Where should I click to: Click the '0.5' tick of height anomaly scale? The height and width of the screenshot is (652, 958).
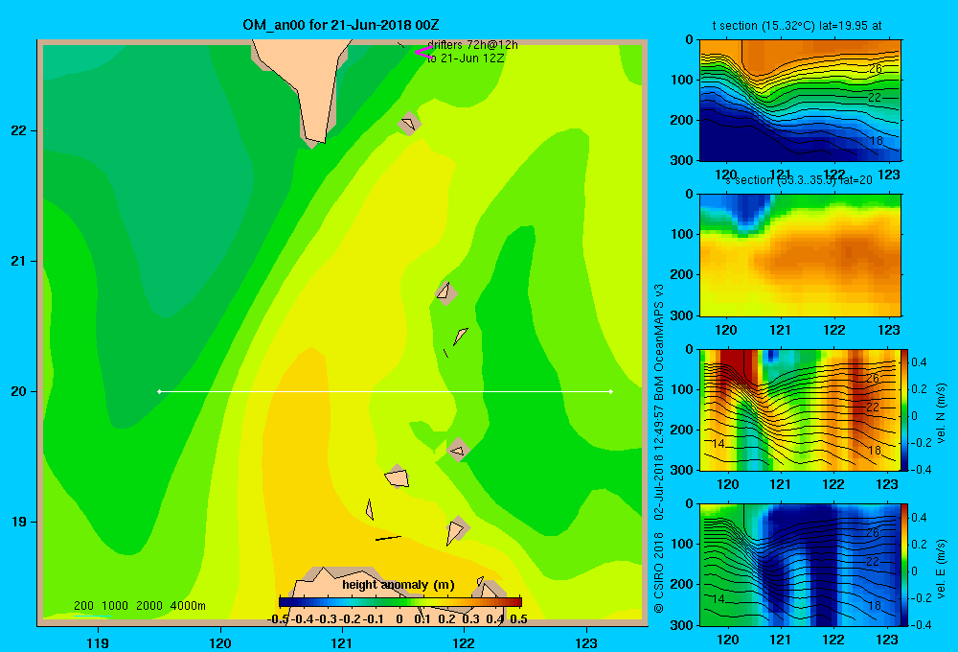click(x=518, y=619)
